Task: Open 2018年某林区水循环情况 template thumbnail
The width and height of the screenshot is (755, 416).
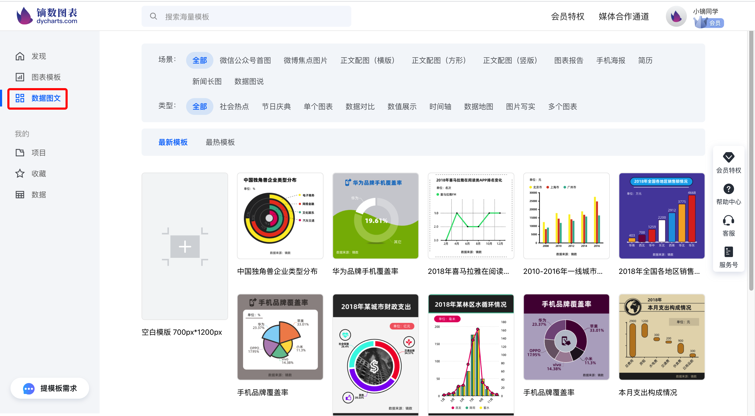Action: pyautogui.click(x=471, y=355)
